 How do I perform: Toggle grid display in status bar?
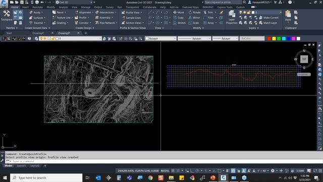click(x=173, y=171)
